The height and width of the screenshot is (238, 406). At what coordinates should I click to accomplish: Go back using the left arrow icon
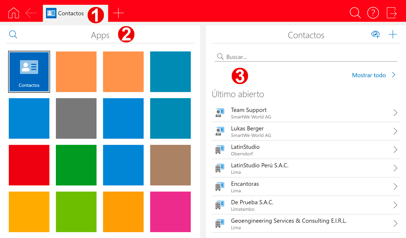click(x=31, y=13)
